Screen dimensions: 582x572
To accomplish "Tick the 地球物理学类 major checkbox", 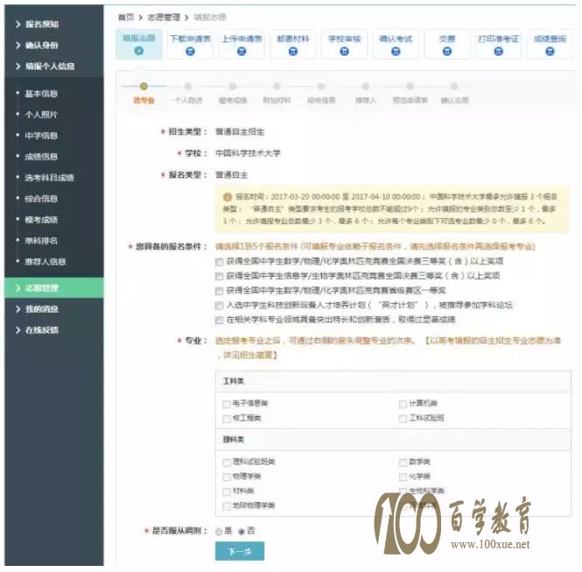I will click(227, 506).
